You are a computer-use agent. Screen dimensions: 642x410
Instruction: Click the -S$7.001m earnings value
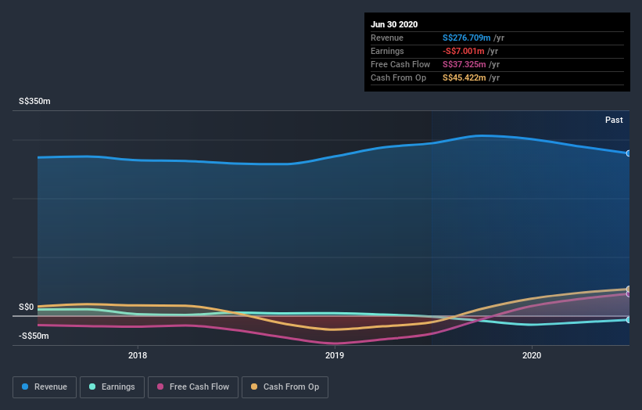(464, 51)
